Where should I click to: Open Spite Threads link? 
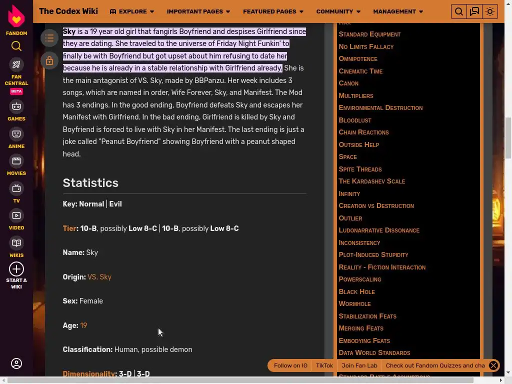click(360, 169)
